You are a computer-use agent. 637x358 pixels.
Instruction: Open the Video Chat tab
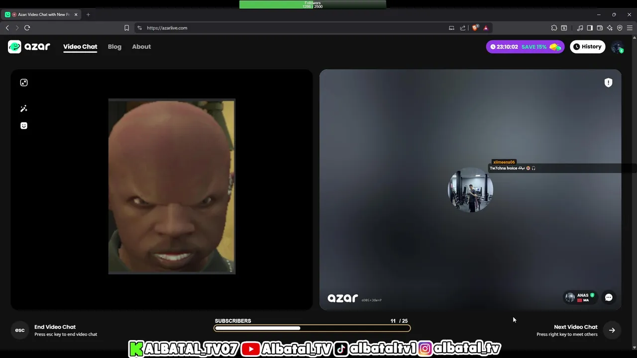[x=80, y=47]
